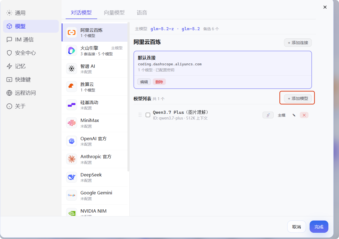Grab the Qwen3.7 Plus drag handle
This screenshot has height=239, width=339.
coord(140,115)
